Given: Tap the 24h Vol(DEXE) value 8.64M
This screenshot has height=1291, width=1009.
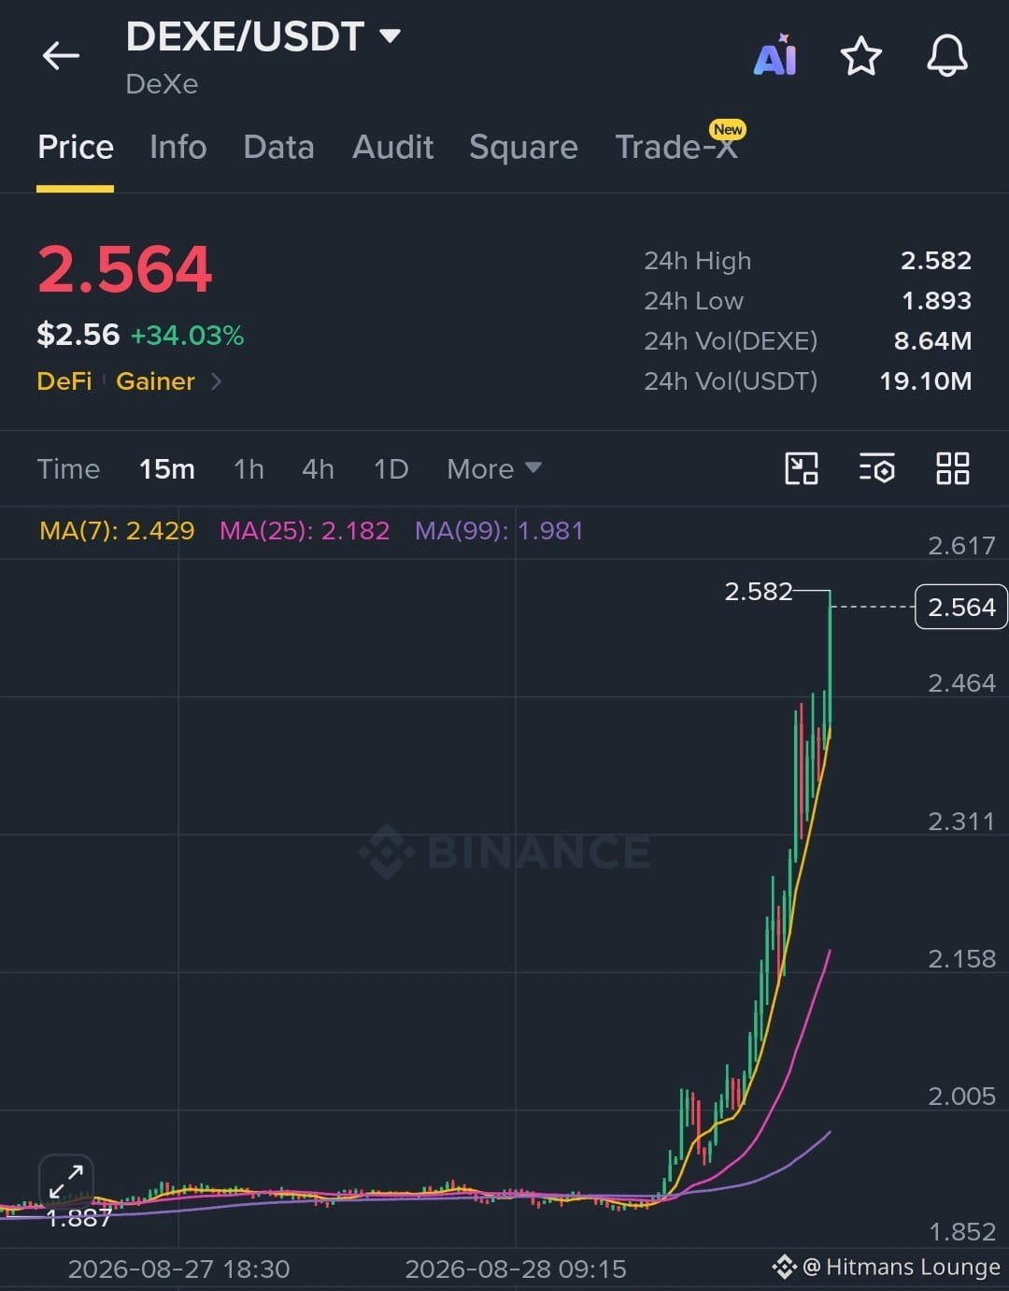Looking at the screenshot, I should pos(932,341).
